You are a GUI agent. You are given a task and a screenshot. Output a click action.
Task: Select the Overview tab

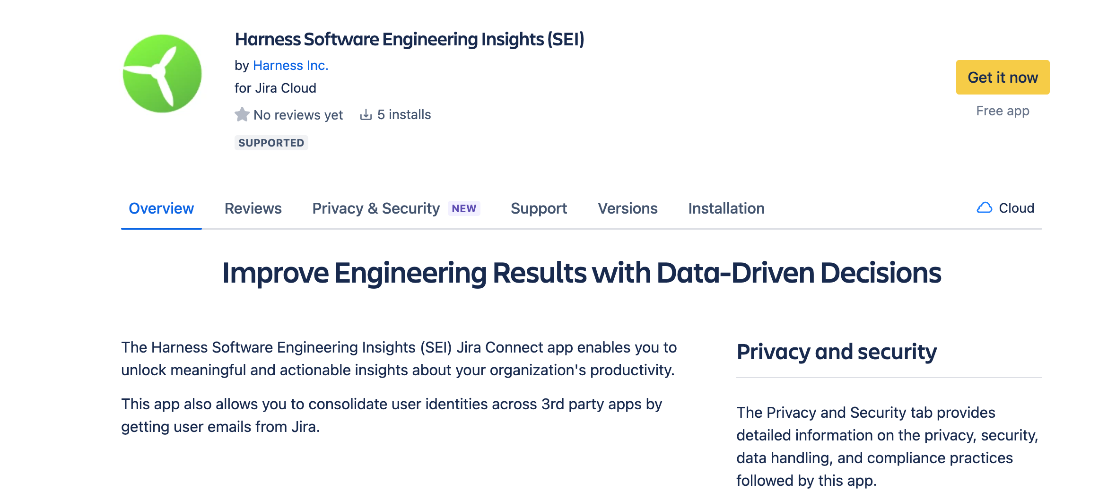tap(161, 208)
